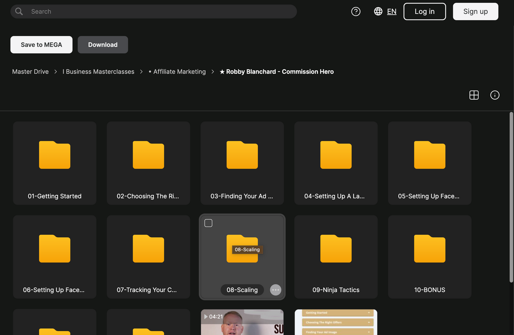The height and width of the screenshot is (335, 514).
Task: Tick the 08-Scaling folder checkbox
Action: tap(208, 223)
